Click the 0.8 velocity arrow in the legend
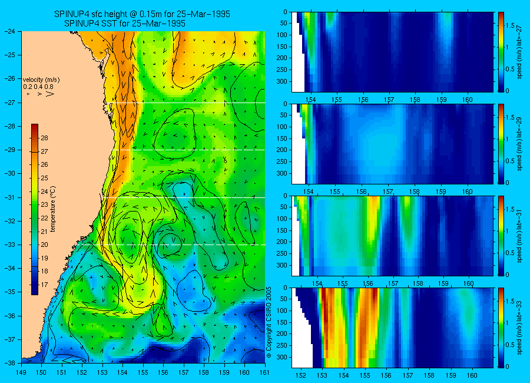This screenshot has width=530, height=383. (49, 94)
